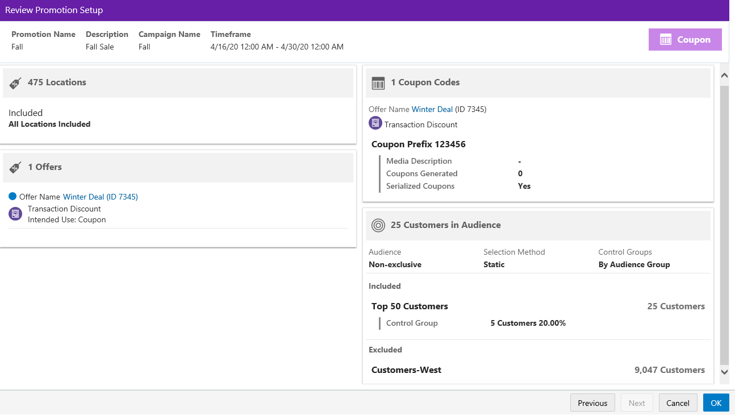Select the 475 Locations header
This screenshot has width=735, height=415.
tap(178, 82)
